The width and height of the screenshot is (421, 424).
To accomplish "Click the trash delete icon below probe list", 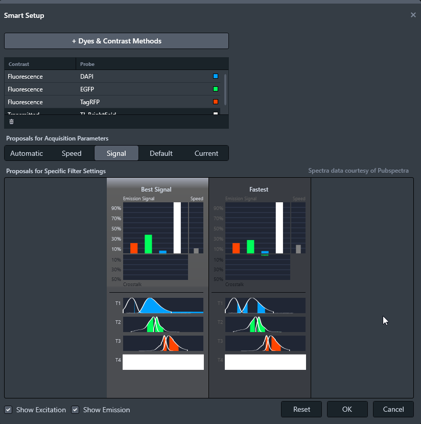I will [x=12, y=122].
